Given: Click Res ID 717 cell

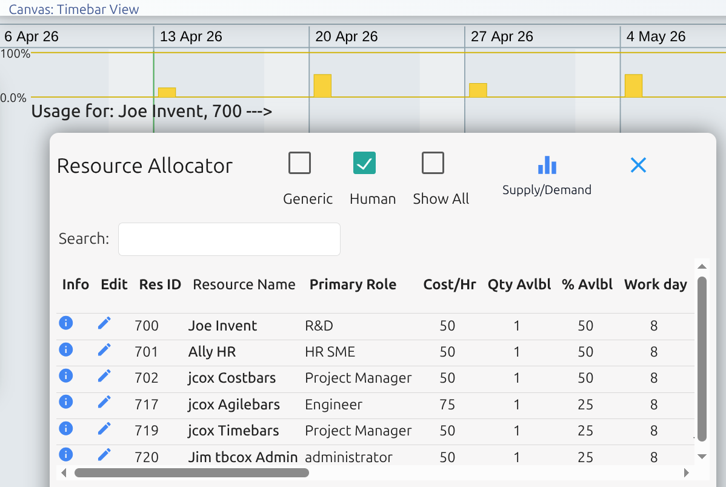Looking at the screenshot, I should pyautogui.click(x=146, y=405).
